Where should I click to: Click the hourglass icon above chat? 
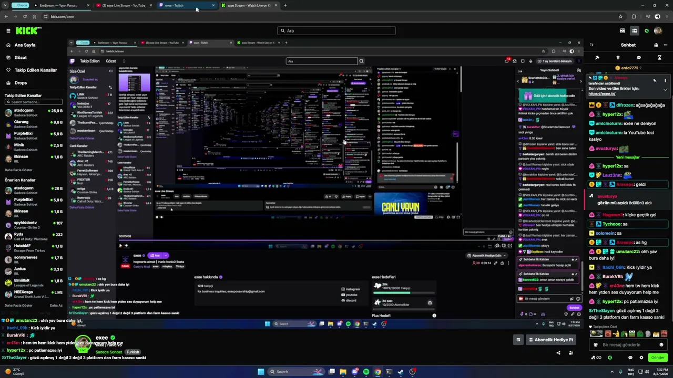coord(659,58)
